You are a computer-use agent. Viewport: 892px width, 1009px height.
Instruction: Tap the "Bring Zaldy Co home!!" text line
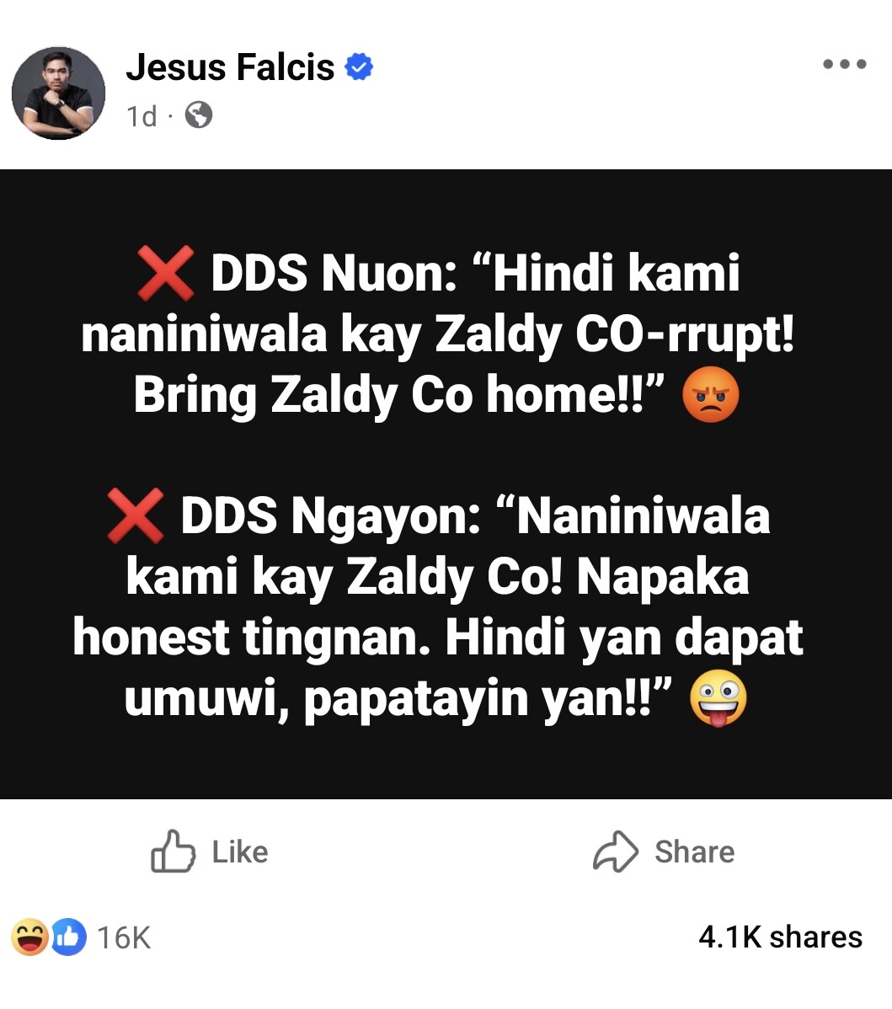400,395
